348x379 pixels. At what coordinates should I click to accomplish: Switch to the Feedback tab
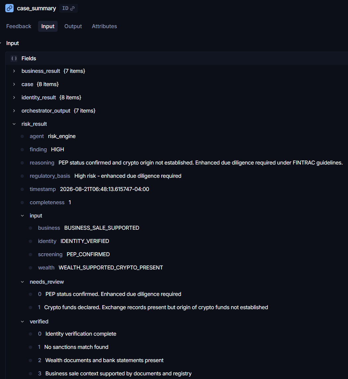tap(19, 26)
